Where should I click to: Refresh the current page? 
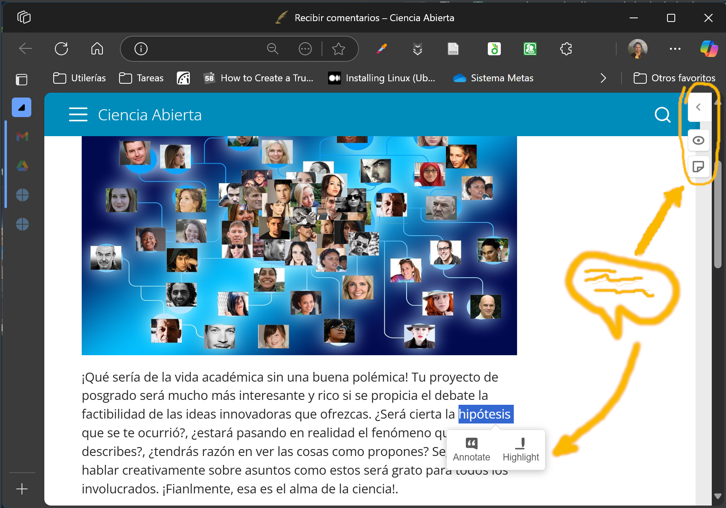(61, 49)
